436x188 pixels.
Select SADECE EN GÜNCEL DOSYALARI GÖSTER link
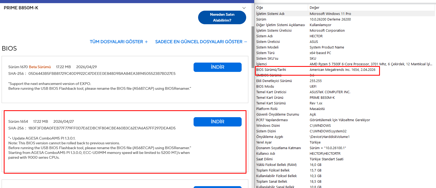201,42
